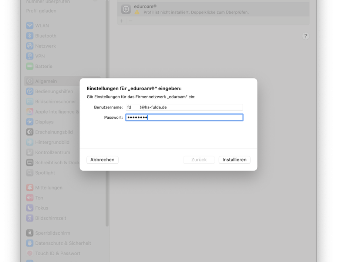Screen dimensions: 337x262
Task: Click the Abbrechen button
Action: (x=102, y=160)
